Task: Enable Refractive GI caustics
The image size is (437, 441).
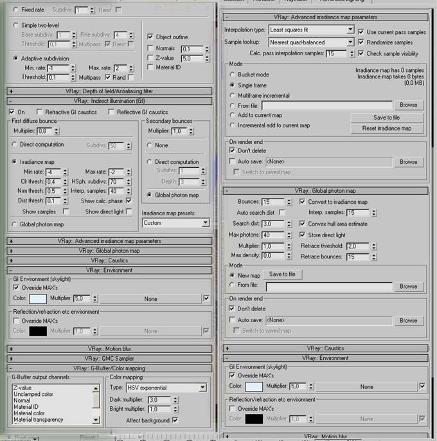Action: pyautogui.click(x=39, y=112)
